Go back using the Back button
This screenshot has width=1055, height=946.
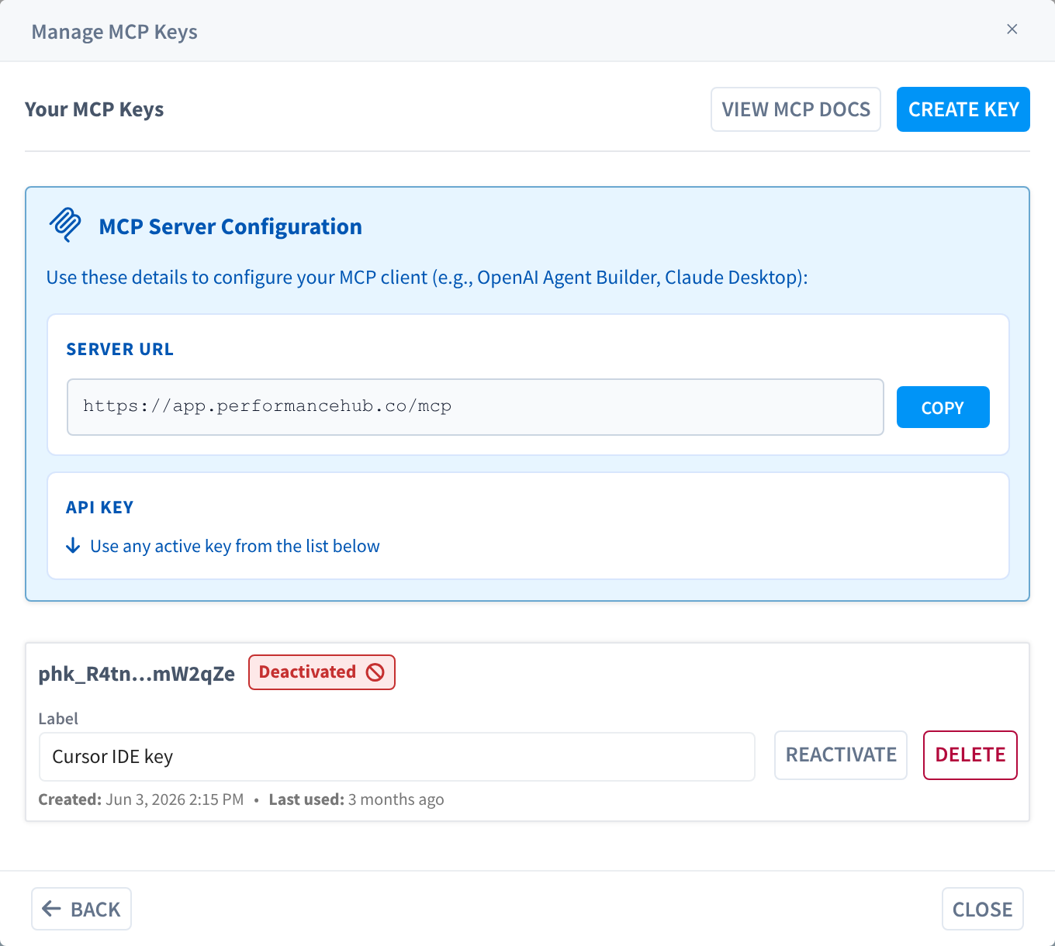pyautogui.click(x=81, y=909)
